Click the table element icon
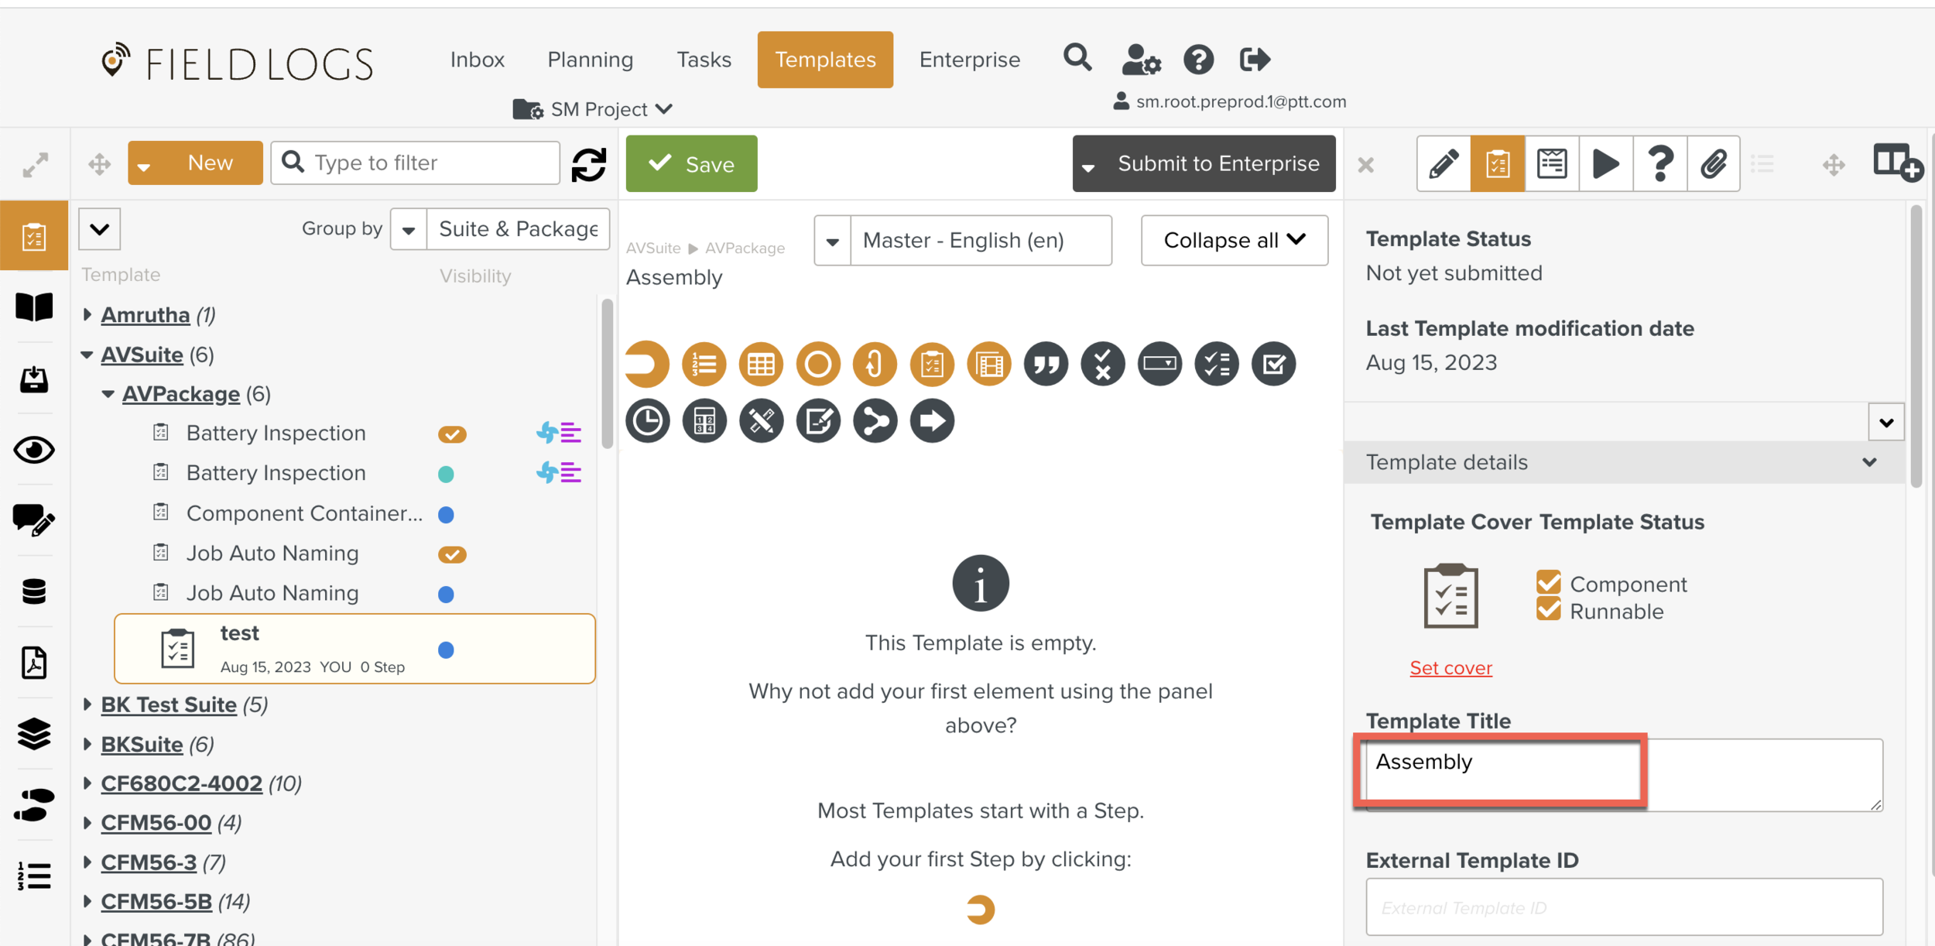This screenshot has height=946, width=1935. pos(760,364)
